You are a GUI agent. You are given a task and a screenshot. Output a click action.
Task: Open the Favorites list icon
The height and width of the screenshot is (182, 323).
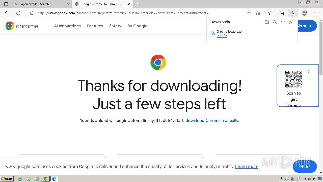pos(271,13)
